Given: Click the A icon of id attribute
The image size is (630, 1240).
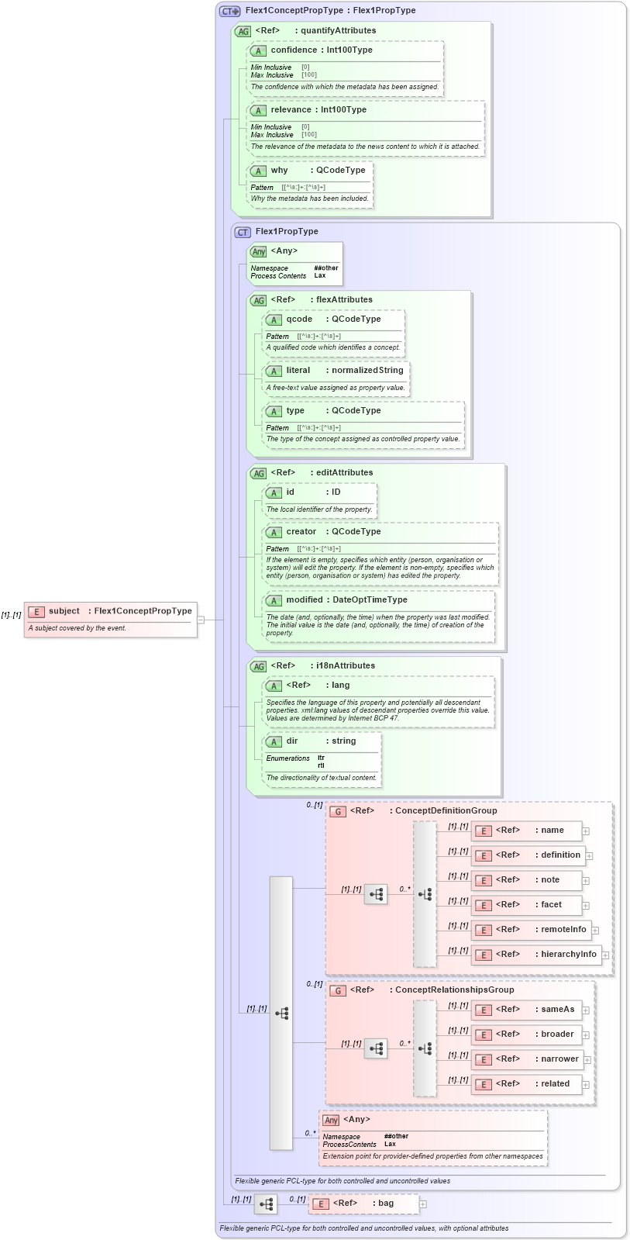Looking at the screenshot, I should point(274,492).
